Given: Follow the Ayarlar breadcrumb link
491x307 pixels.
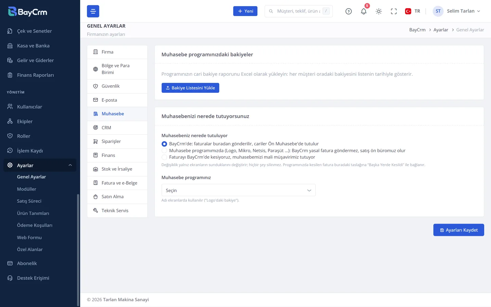Looking at the screenshot, I should [x=441, y=30].
